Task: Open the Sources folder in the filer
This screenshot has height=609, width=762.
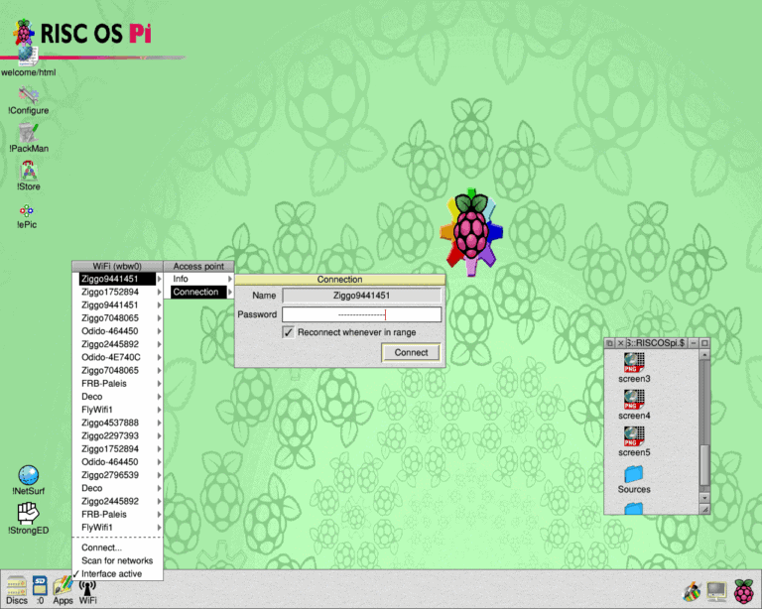Action: click(x=634, y=479)
